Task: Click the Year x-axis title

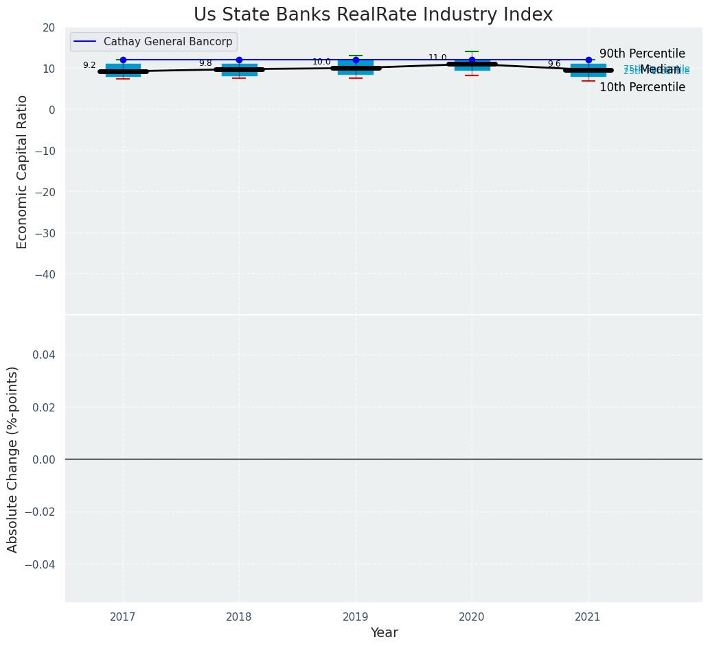Action: (384, 633)
